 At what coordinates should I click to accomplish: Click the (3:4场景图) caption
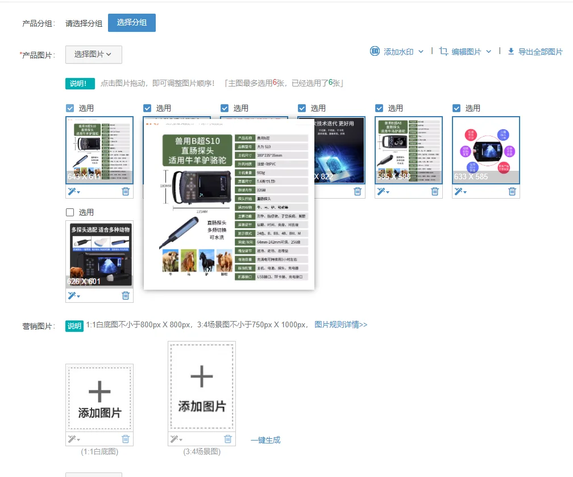click(x=202, y=452)
